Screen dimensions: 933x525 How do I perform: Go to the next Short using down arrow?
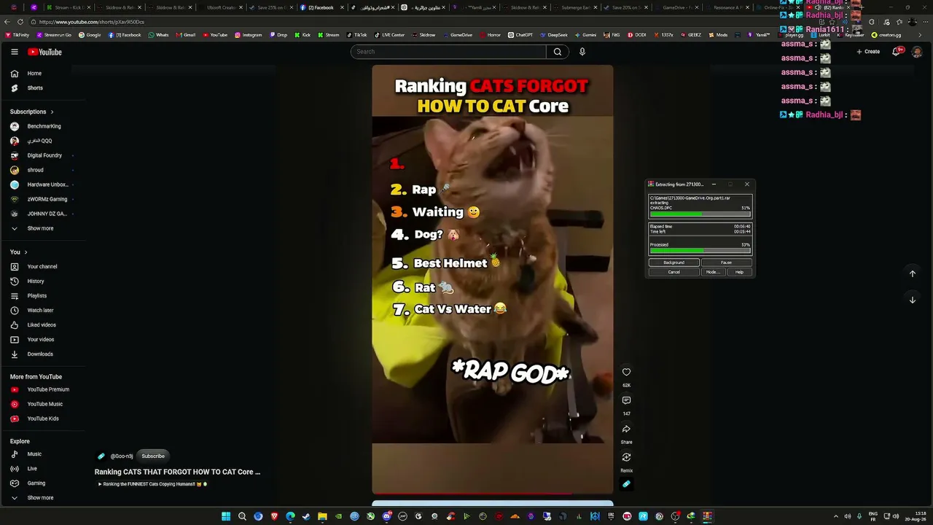click(912, 300)
